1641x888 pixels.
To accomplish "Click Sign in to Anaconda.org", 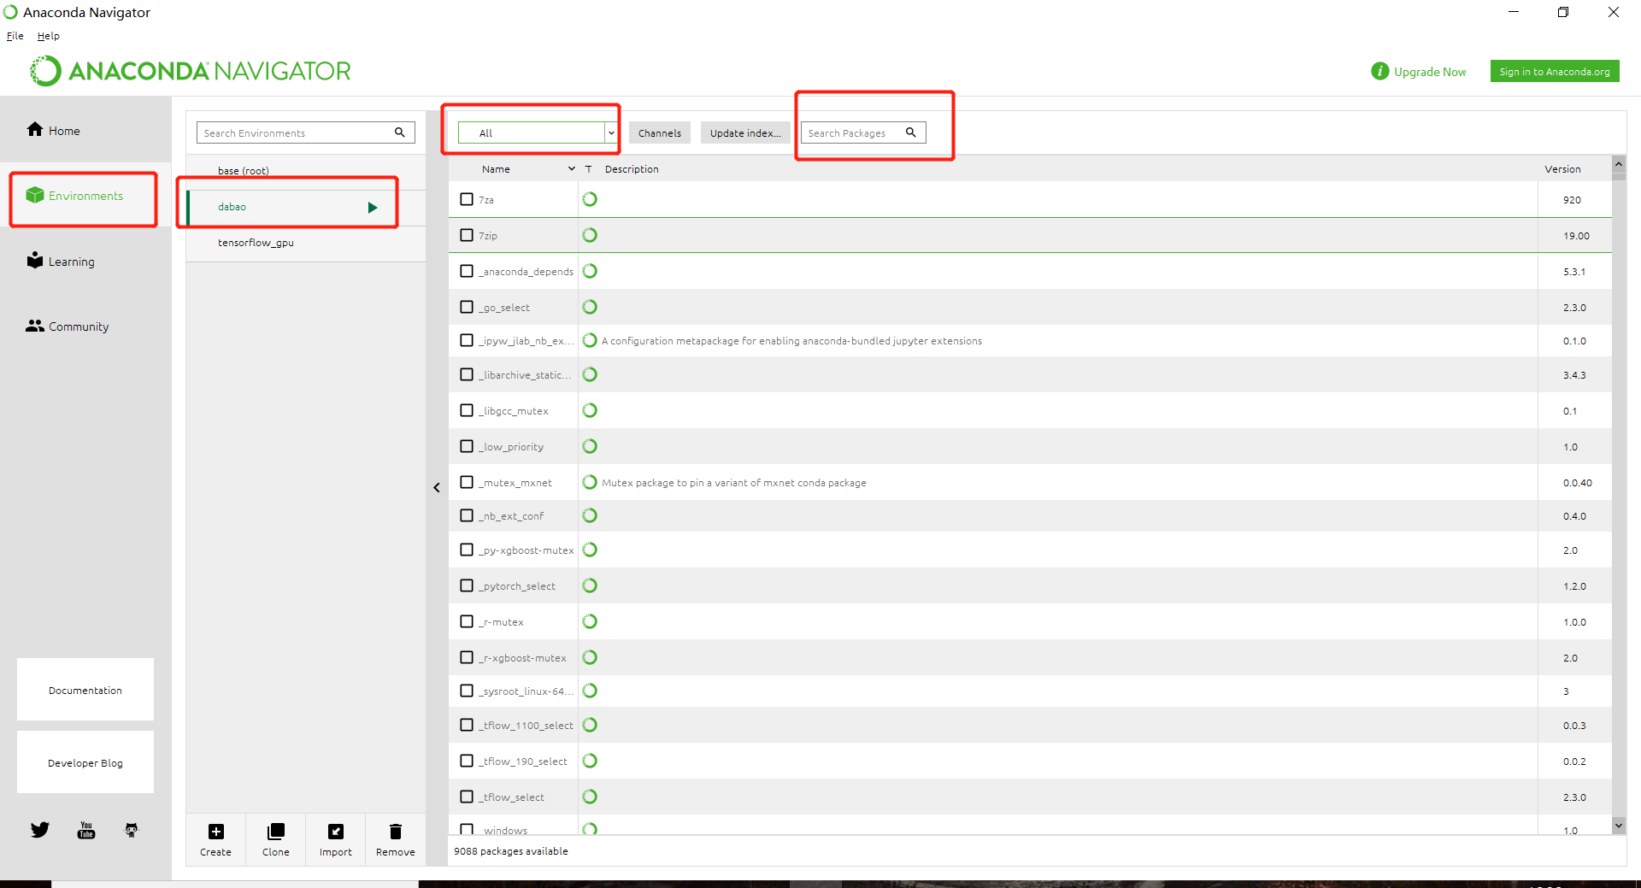I will (1555, 72).
